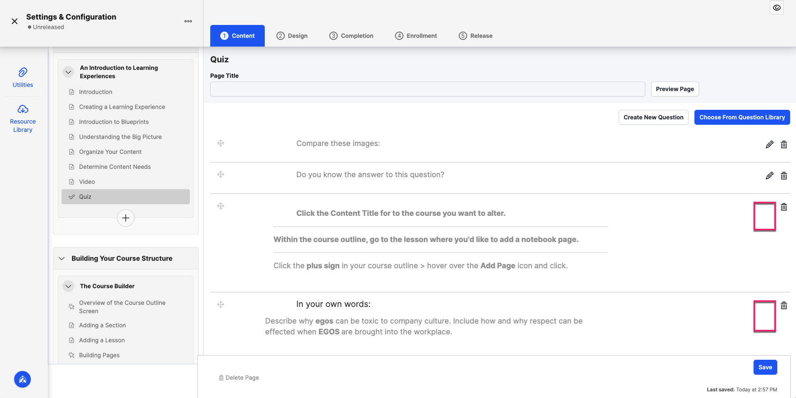The width and height of the screenshot is (796, 398).
Task: Click the drag handle beside 'In your own words'
Action: pyautogui.click(x=221, y=304)
